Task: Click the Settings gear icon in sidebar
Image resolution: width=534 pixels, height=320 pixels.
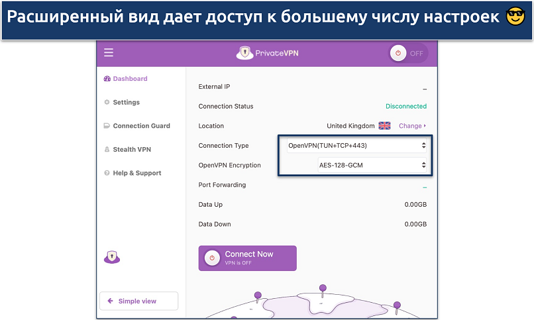Action: pos(107,103)
